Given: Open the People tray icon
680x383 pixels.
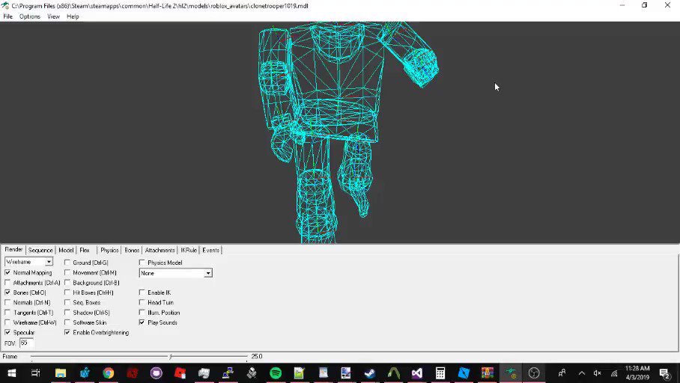Looking at the screenshot, I should pyautogui.click(x=562, y=373).
